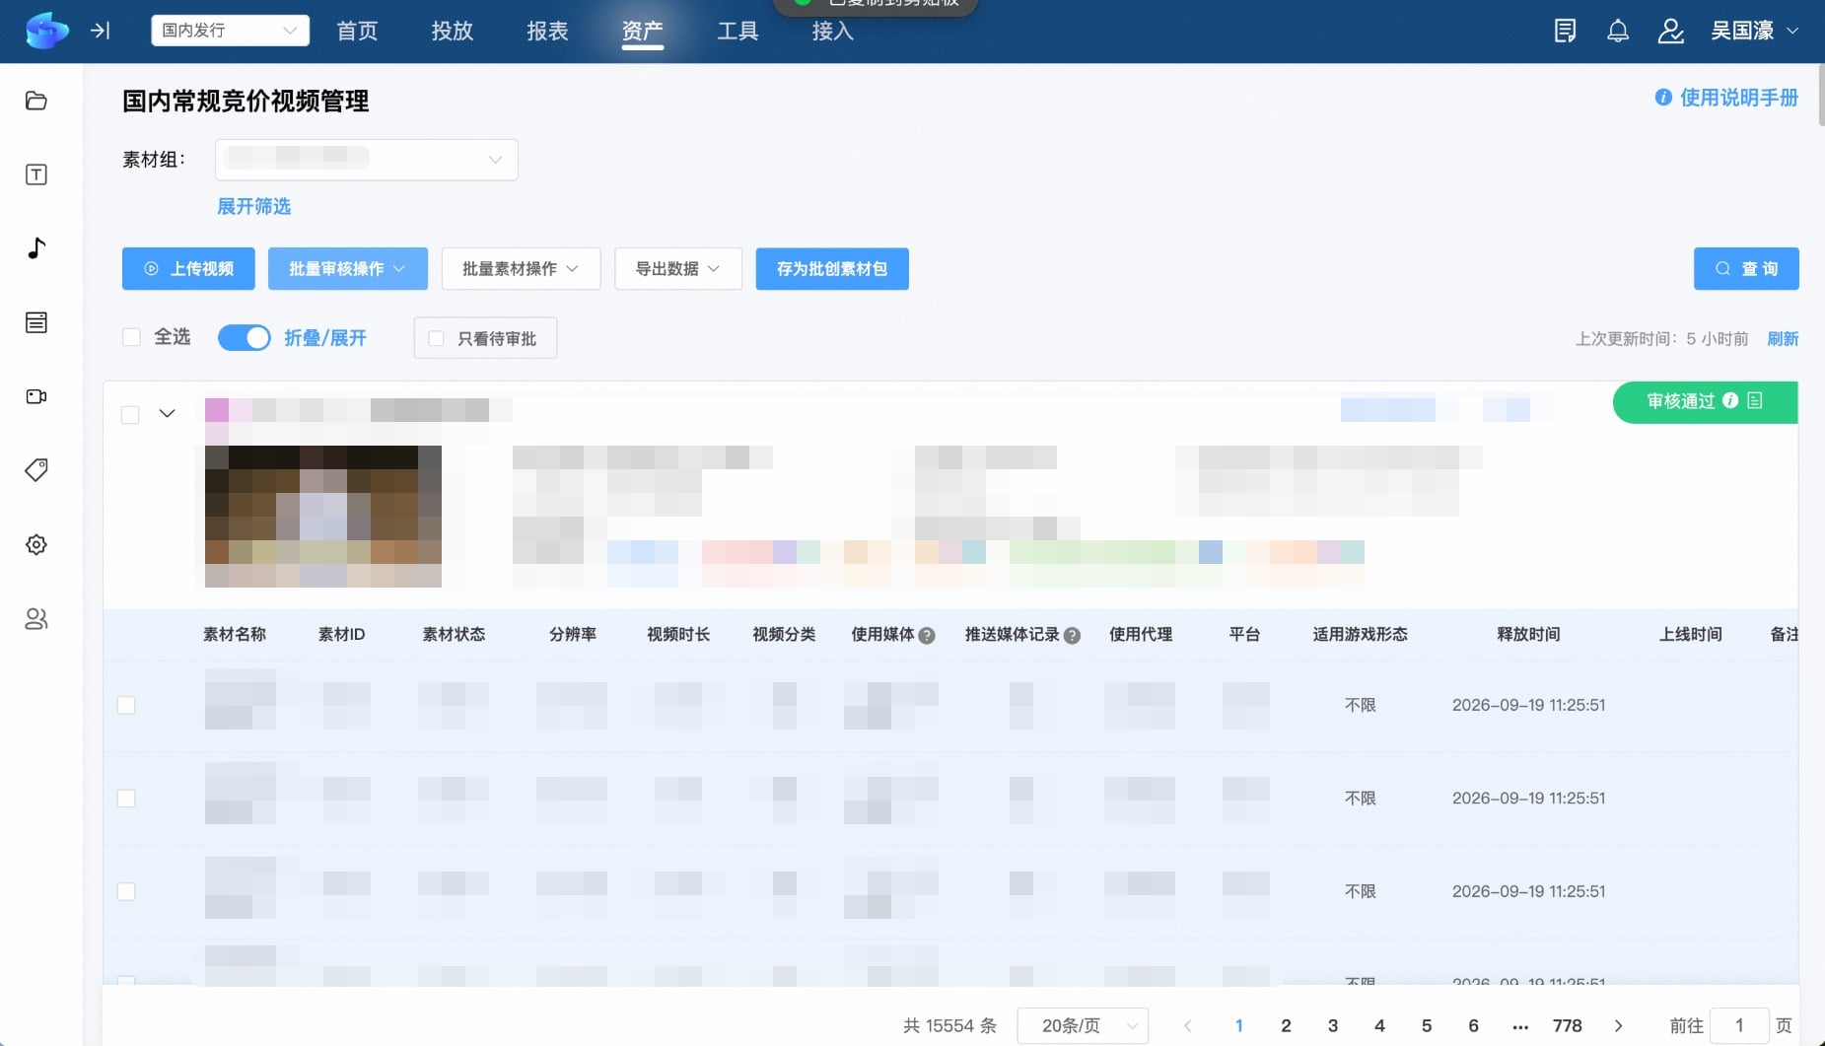Click the 查询 search button
Image resolution: width=1825 pixels, height=1046 pixels.
pyautogui.click(x=1746, y=269)
